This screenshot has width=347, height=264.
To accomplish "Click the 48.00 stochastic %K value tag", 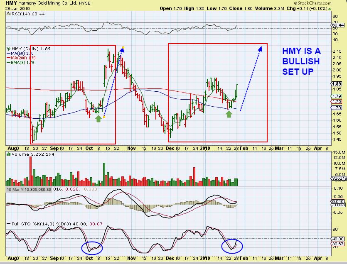I will 338,239.
